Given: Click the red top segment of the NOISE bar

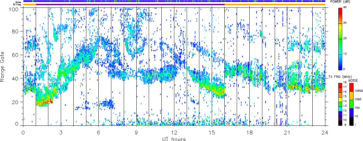Looking at the screenshot, I should [351, 88].
